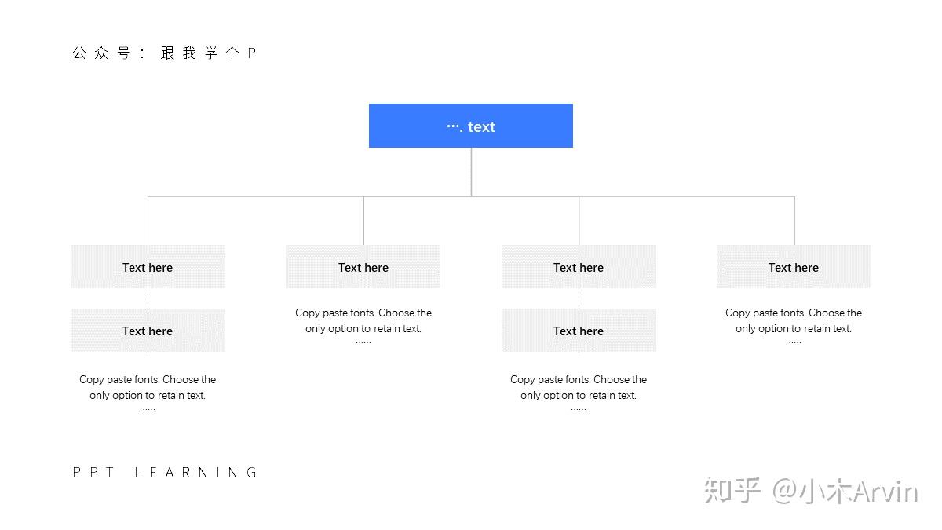Screen dimensions: 942x530
Task: Click the blue "…. text" root box
Action: pyautogui.click(x=471, y=126)
